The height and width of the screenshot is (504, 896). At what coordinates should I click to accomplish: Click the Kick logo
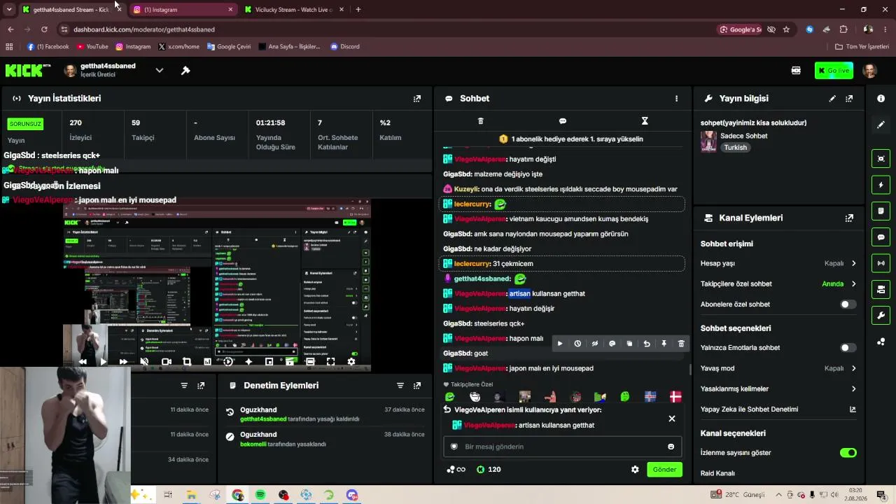(28, 71)
